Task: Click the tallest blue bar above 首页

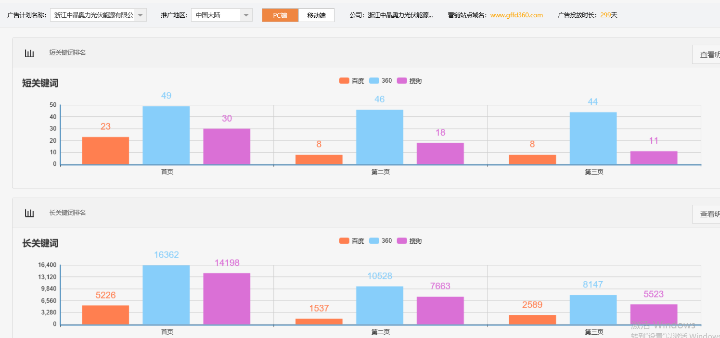Action: 166,135
